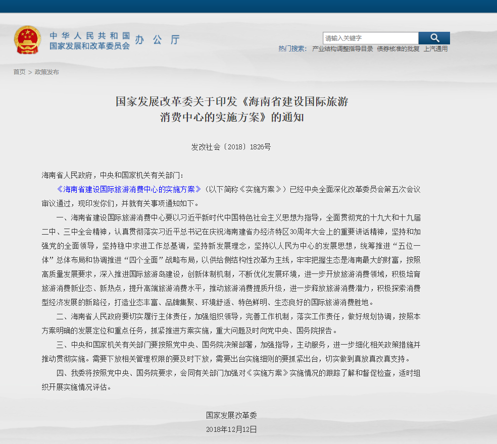This screenshot has width=497, height=444.
Task: Focus the keyword search input field
Action: (x=371, y=38)
